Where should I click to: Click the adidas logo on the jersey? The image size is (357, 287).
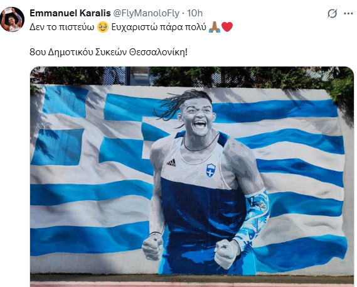point(171,162)
